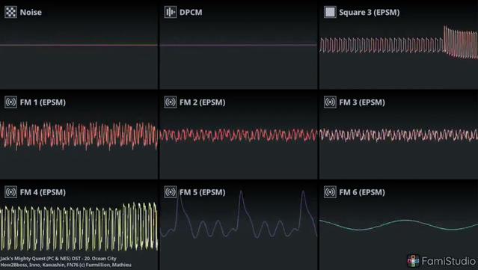
Task: Click the FM 6 (EPSM) label
Action: [x=362, y=192]
